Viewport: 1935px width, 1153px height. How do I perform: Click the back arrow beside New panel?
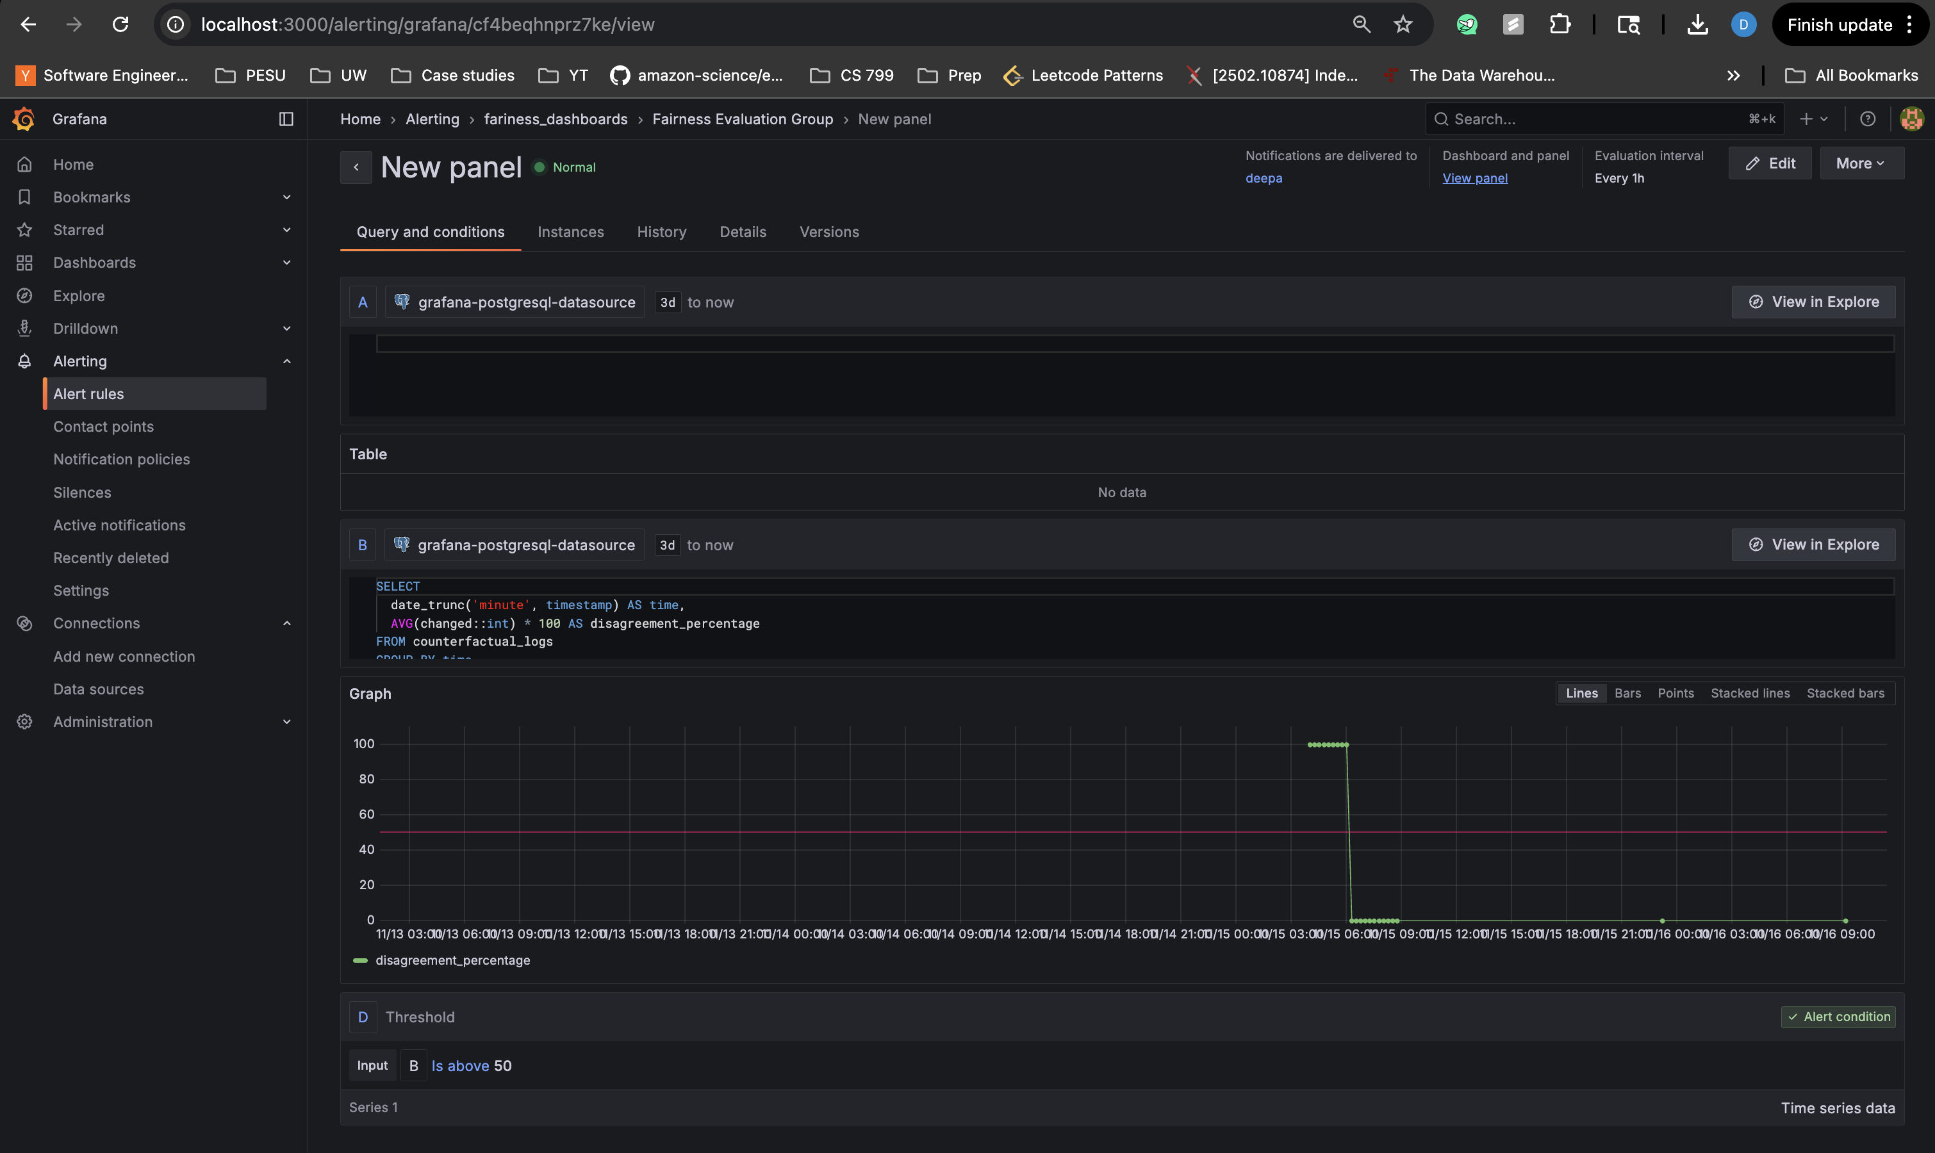click(356, 167)
